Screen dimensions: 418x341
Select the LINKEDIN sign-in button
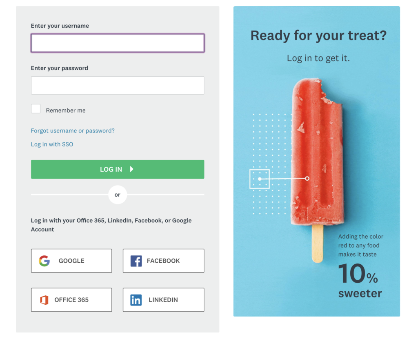click(163, 300)
